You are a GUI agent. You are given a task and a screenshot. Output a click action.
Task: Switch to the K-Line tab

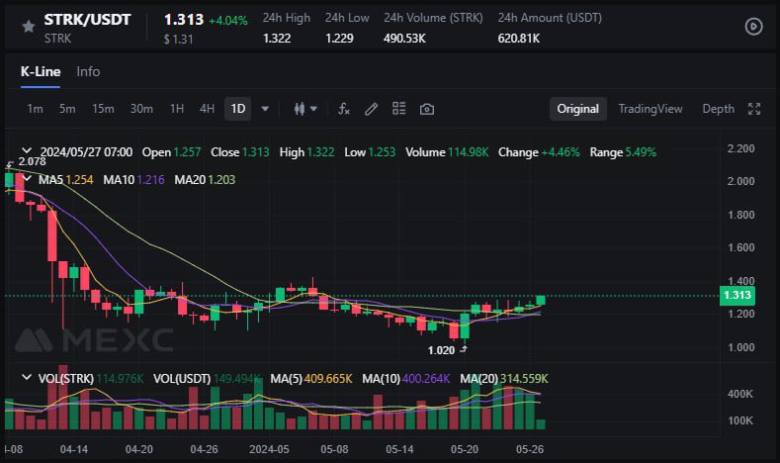click(x=41, y=71)
